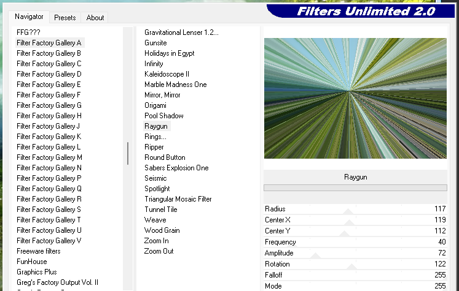This screenshot has width=459, height=291.
Task: Choose the Zoom Out filter
Action: click(x=159, y=251)
